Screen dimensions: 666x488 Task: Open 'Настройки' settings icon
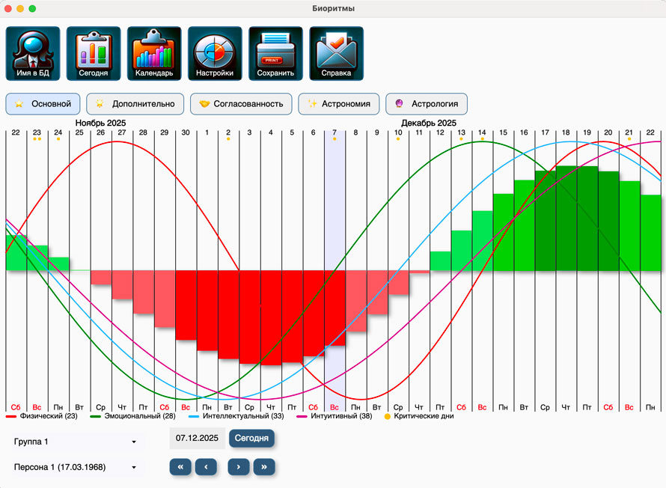pos(215,54)
